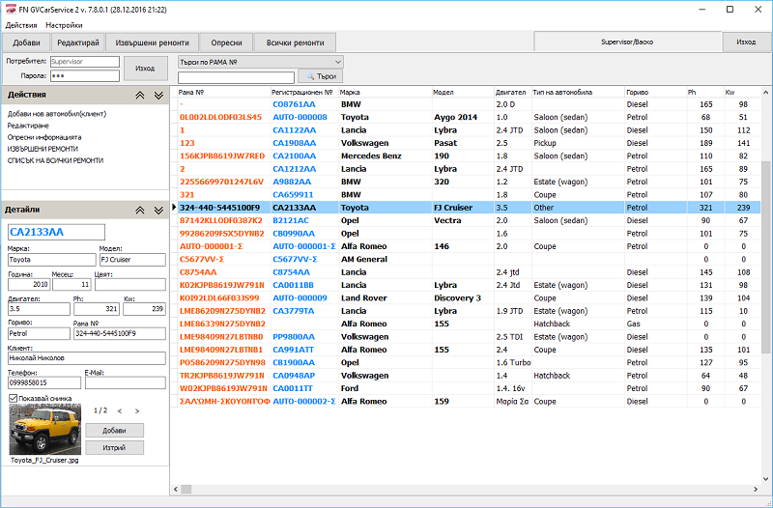
Task: Show previous car photo with left arrow
Action: [x=118, y=410]
